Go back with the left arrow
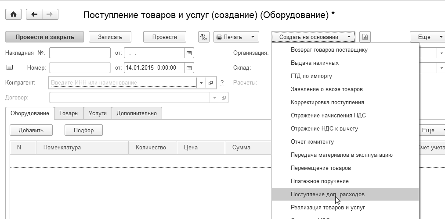 click(34, 14)
